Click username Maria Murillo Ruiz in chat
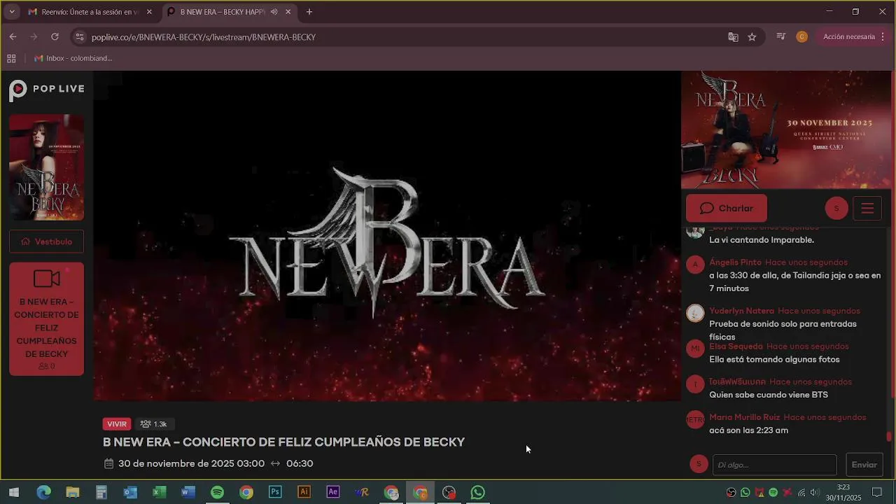Image resolution: width=896 pixels, height=504 pixels. coord(744,417)
